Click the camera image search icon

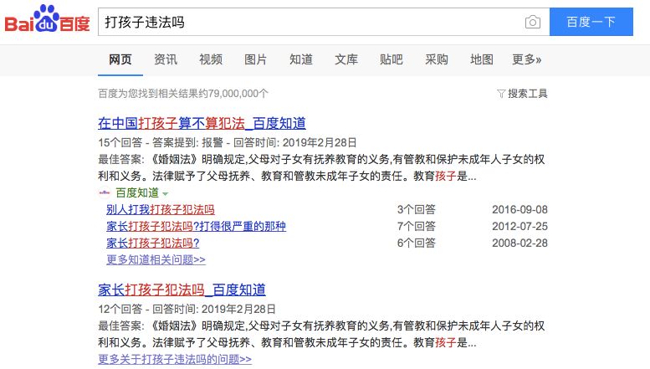532,23
